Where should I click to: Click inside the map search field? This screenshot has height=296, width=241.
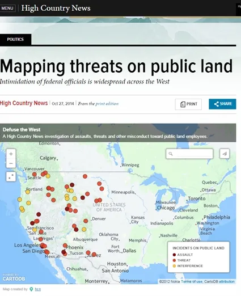[x=189, y=154]
